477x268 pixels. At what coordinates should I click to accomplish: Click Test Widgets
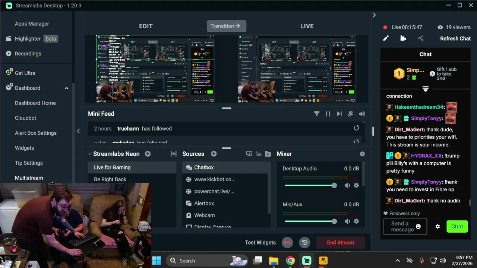[260, 242]
